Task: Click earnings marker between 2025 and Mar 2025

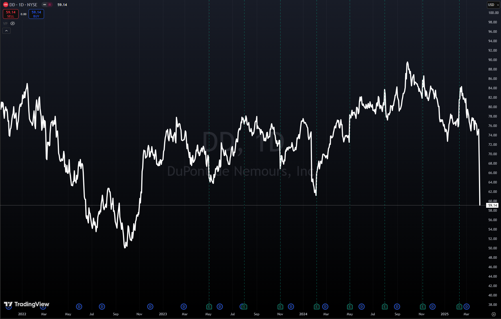Action: (459, 307)
